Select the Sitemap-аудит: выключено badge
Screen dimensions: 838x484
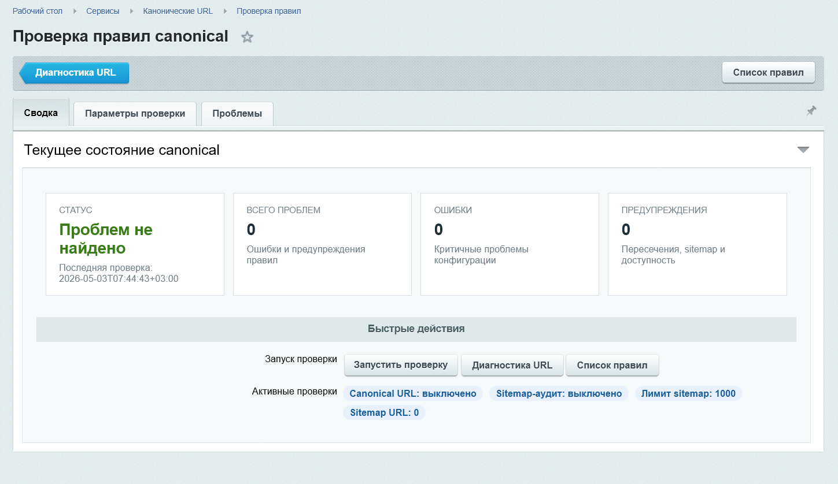pyautogui.click(x=559, y=393)
